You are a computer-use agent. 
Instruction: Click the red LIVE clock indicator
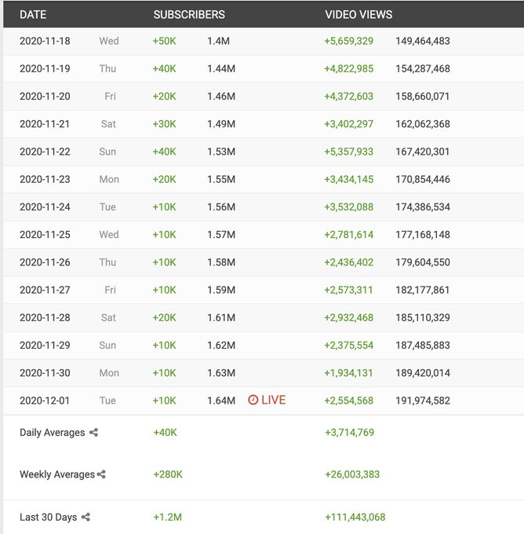267,400
